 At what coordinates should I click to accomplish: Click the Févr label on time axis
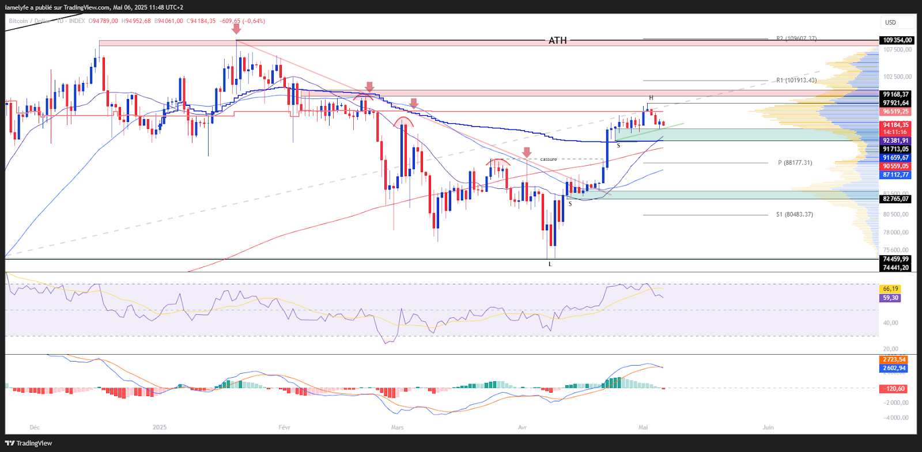(x=284, y=427)
